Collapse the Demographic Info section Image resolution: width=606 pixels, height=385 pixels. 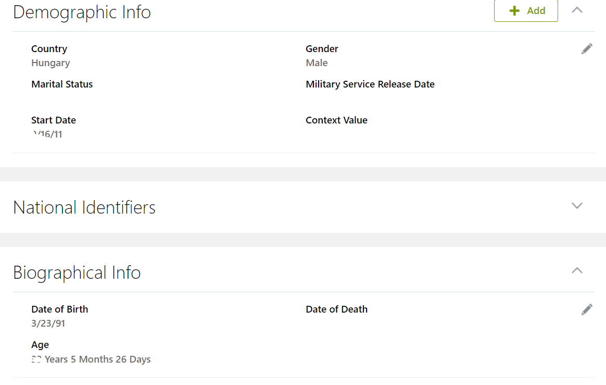577,9
